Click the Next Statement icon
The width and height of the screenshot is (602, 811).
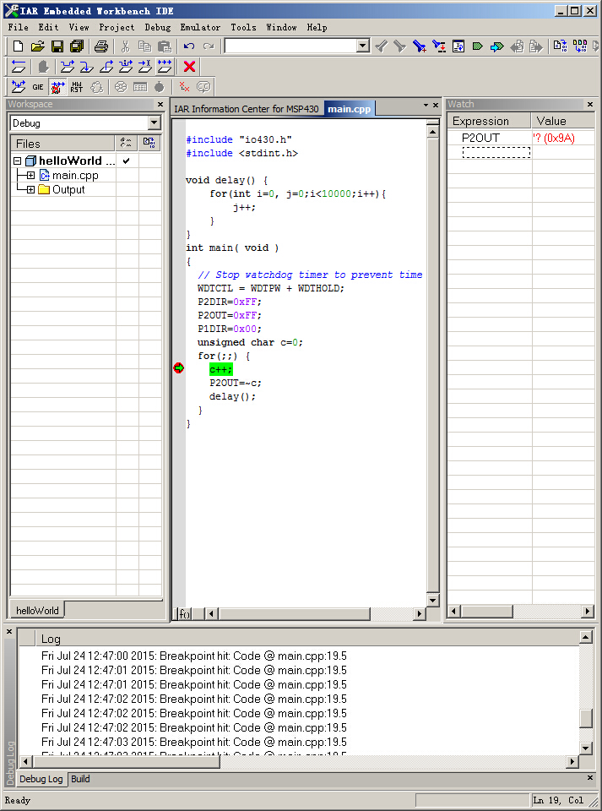pyautogui.click(x=126, y=66)
